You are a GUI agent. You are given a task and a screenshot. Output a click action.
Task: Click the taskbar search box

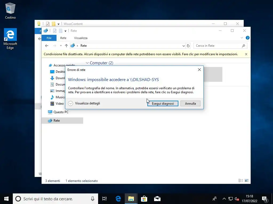pyautogui.click(x=55, y=199)
